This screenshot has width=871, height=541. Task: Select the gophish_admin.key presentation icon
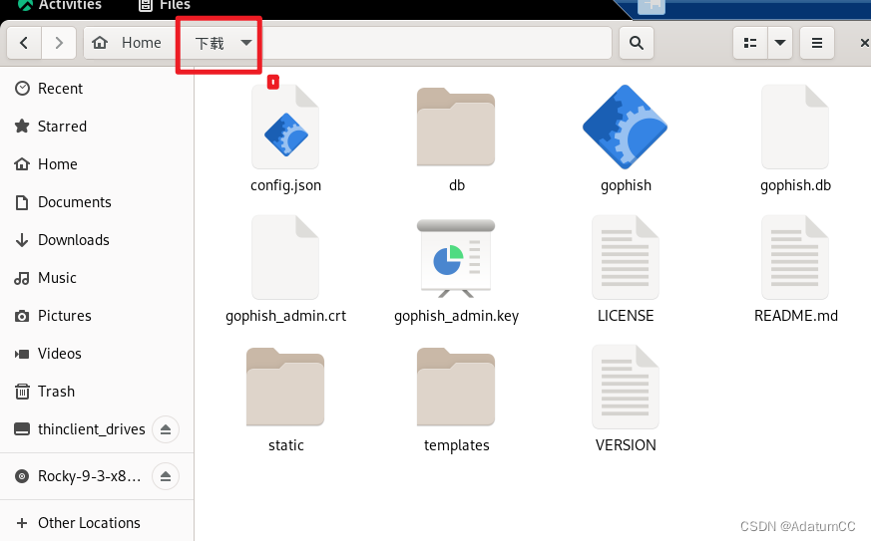[456, 258]
